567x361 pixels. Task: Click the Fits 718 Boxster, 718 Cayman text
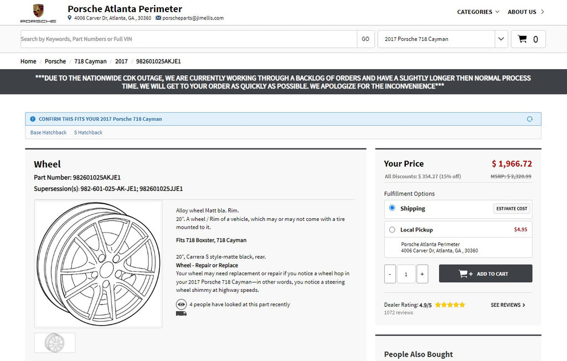(x=211, y=240)
